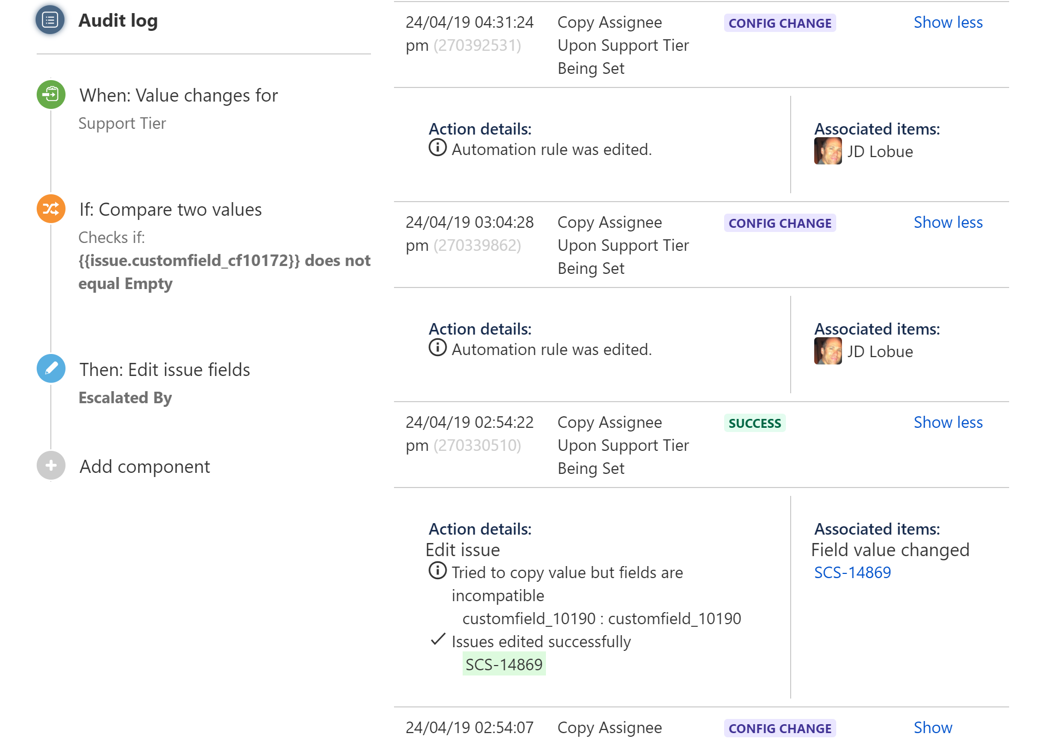1061x742 pixels.
Task: Select the orange Compare two values condition icon
Action: click(x=51, y=209)
